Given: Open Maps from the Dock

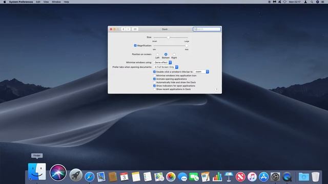Looking at the screenshot, I should click(159, 177).
